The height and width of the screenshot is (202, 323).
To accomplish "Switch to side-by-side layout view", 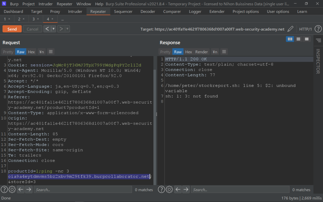I will coord(290,39).
